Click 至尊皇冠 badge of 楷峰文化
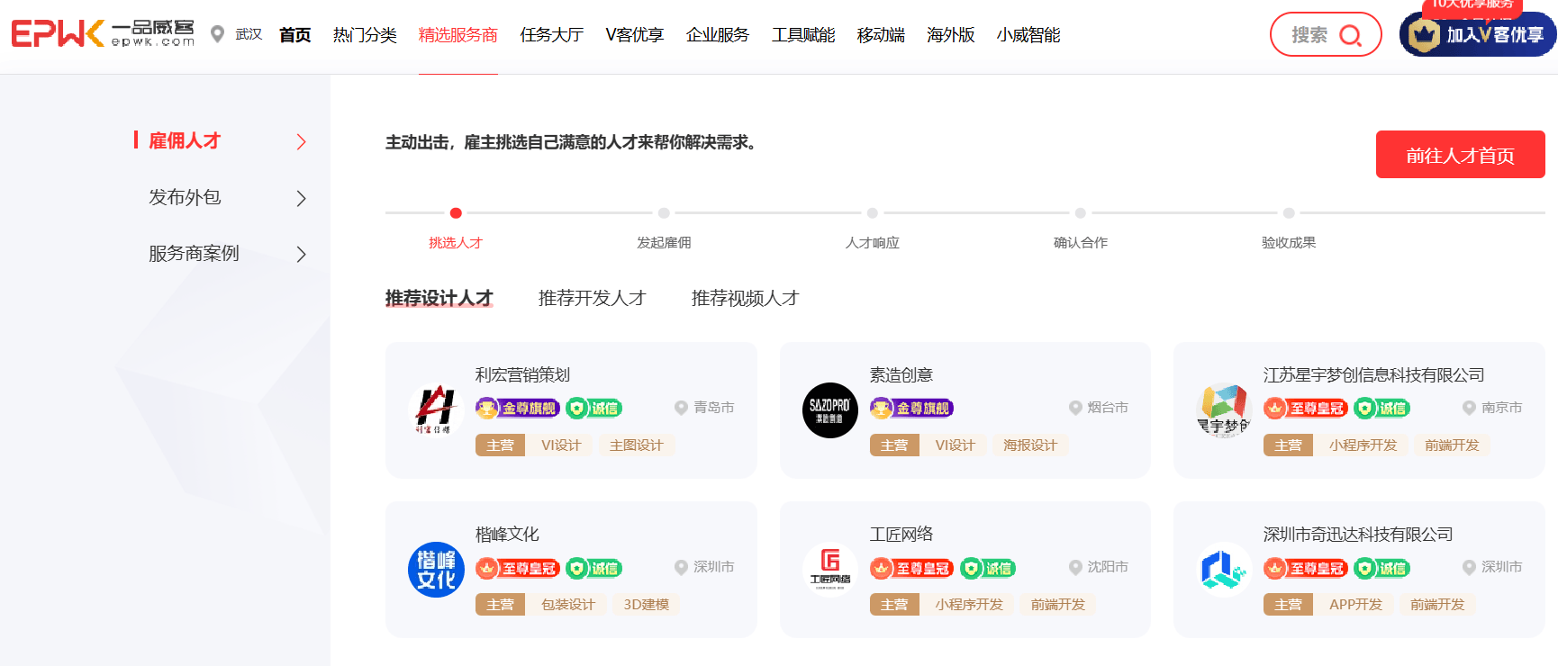The image size is (1558, 666). click(518, 568)
